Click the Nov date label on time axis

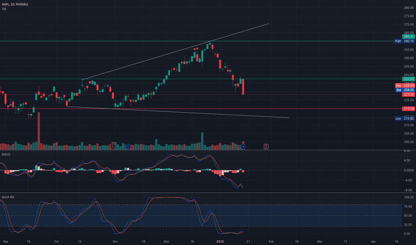tap(115, 241)
